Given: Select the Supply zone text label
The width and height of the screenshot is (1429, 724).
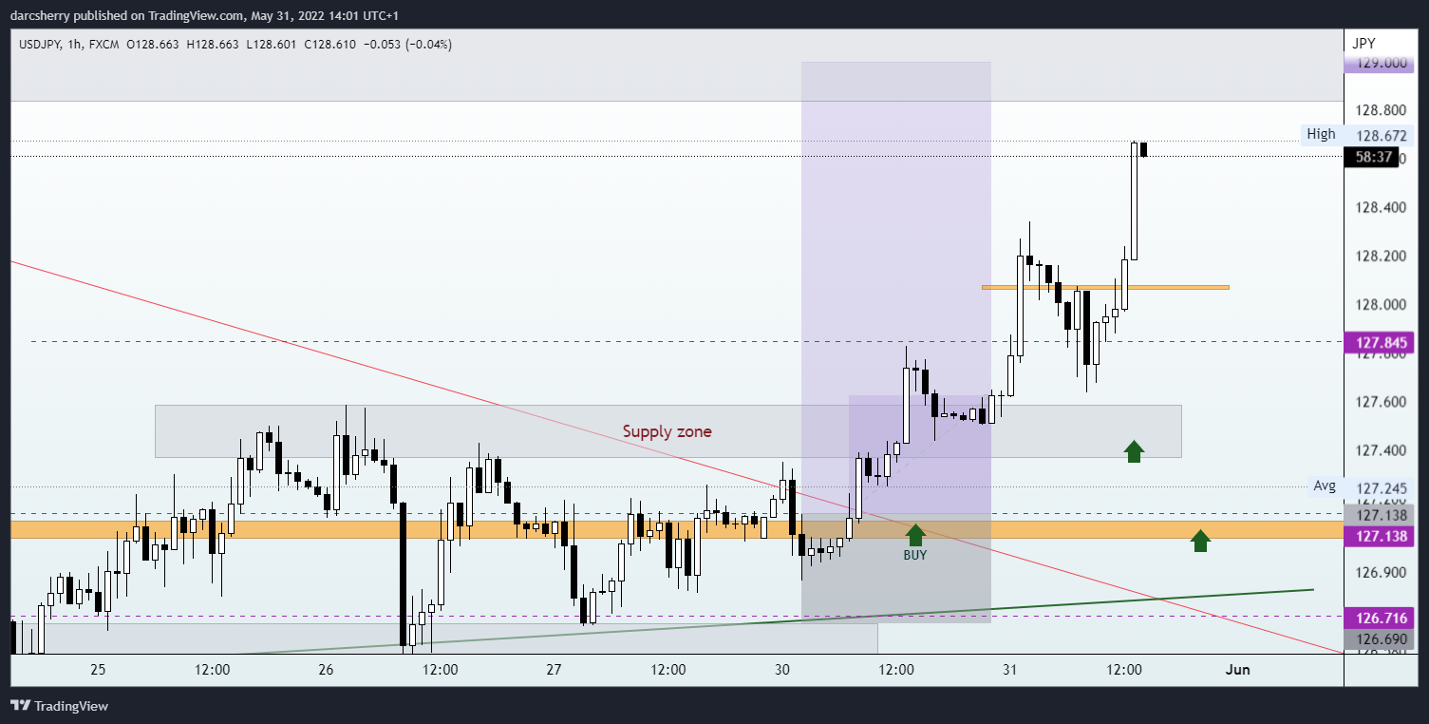Looking at the screenshot, I should tap(667, 431).
